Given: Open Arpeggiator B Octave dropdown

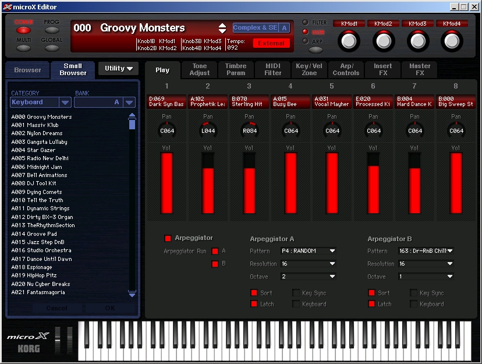Looking at the screenshot, I should pyautogui.click(x=426, y=277).
